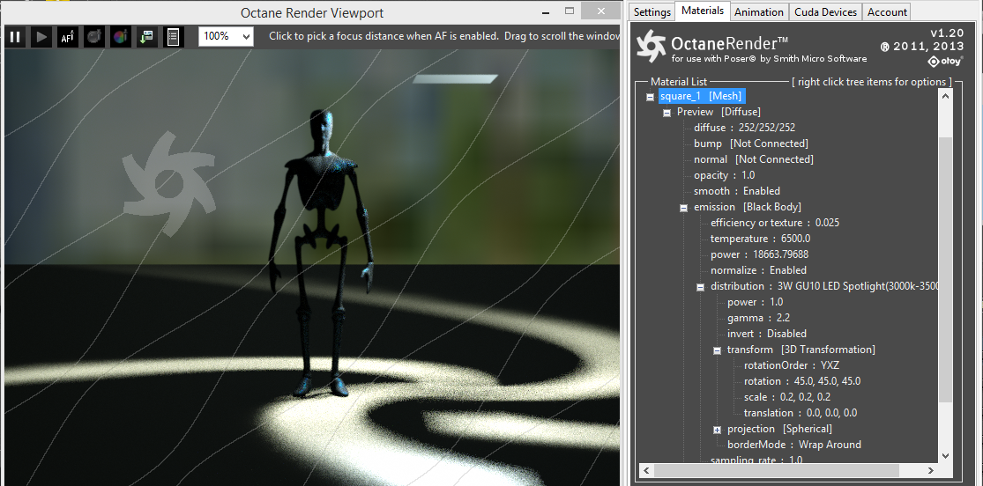Click the horizontal scroll right arrow

tap(931, 470)
